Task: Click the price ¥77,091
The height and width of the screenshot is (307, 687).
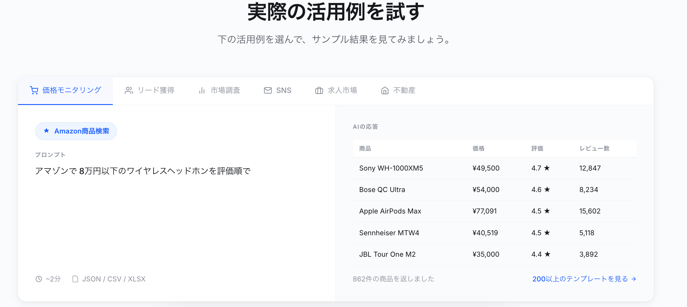Action: (x=485, y=211)
